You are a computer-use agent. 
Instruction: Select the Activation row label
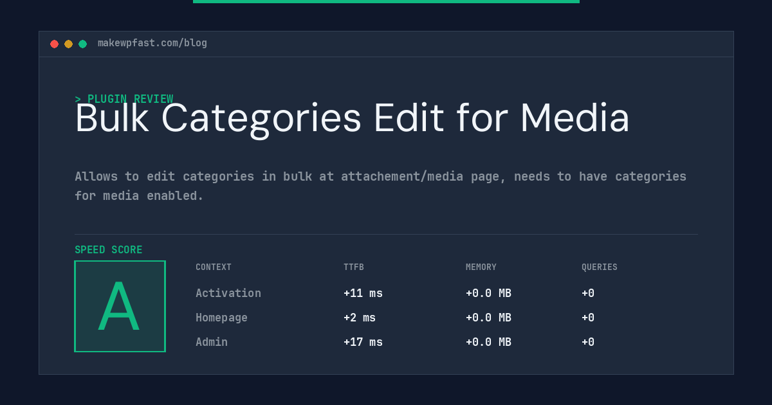228,293
